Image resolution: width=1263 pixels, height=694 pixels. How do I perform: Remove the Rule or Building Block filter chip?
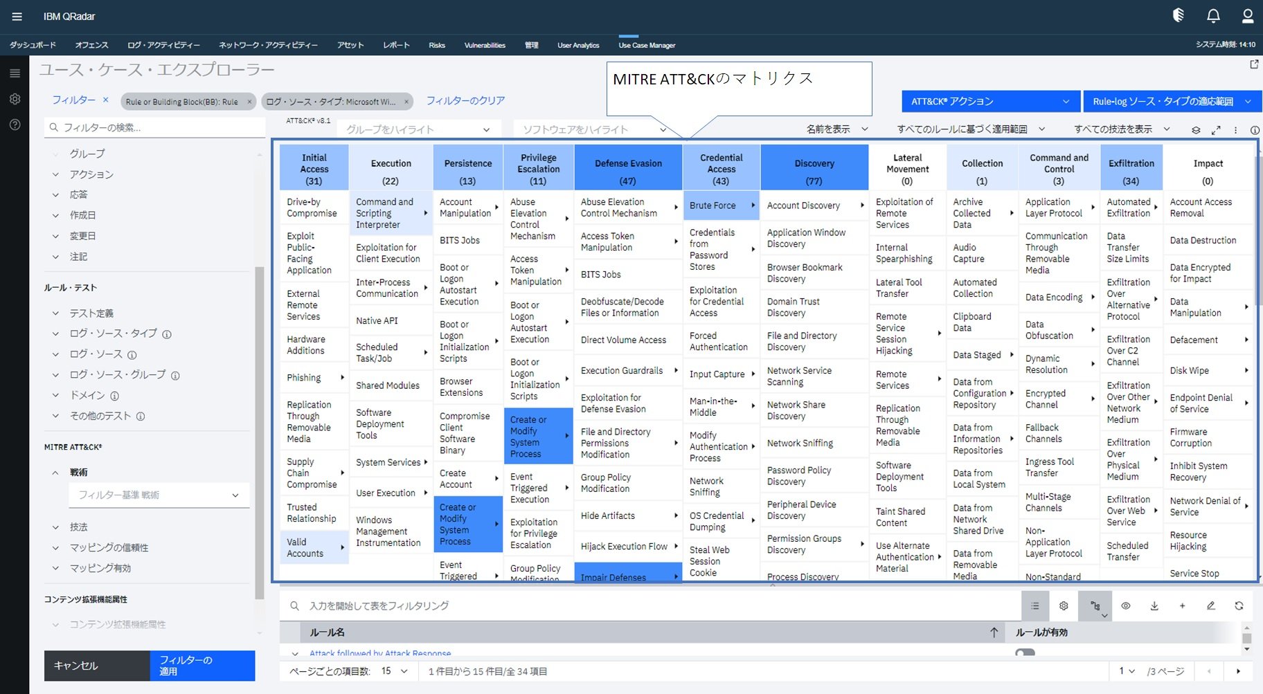click(x=249, y=102)
